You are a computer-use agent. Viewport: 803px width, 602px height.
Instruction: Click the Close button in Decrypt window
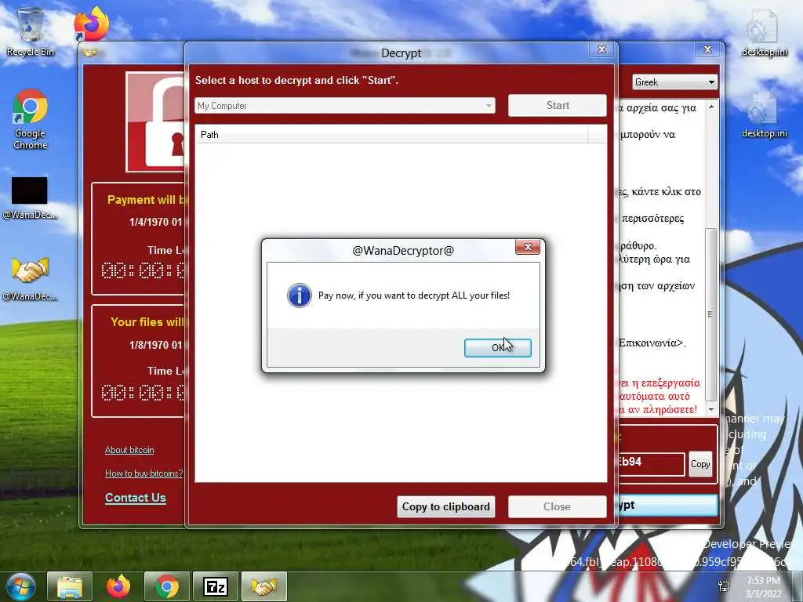(557, 506)
